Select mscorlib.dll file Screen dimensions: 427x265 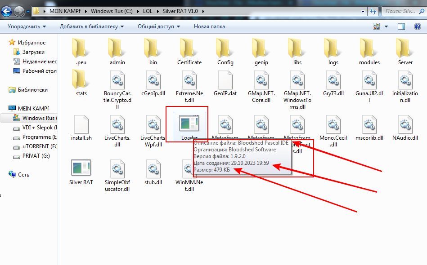(x=369, y=128)
